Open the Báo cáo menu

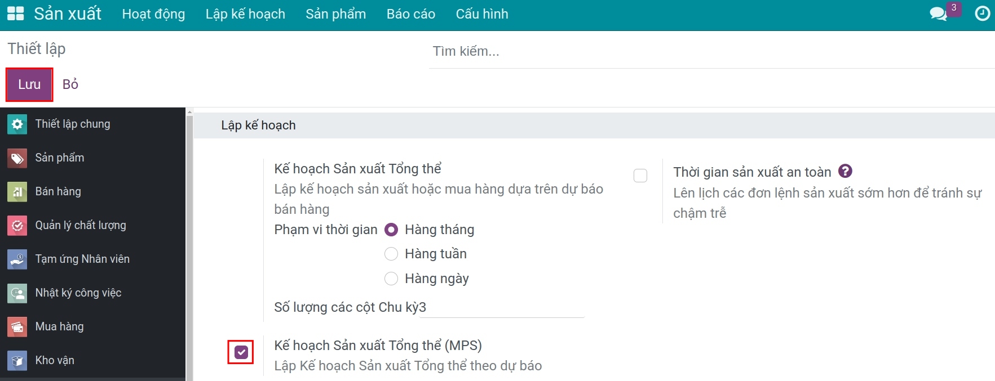411,14
